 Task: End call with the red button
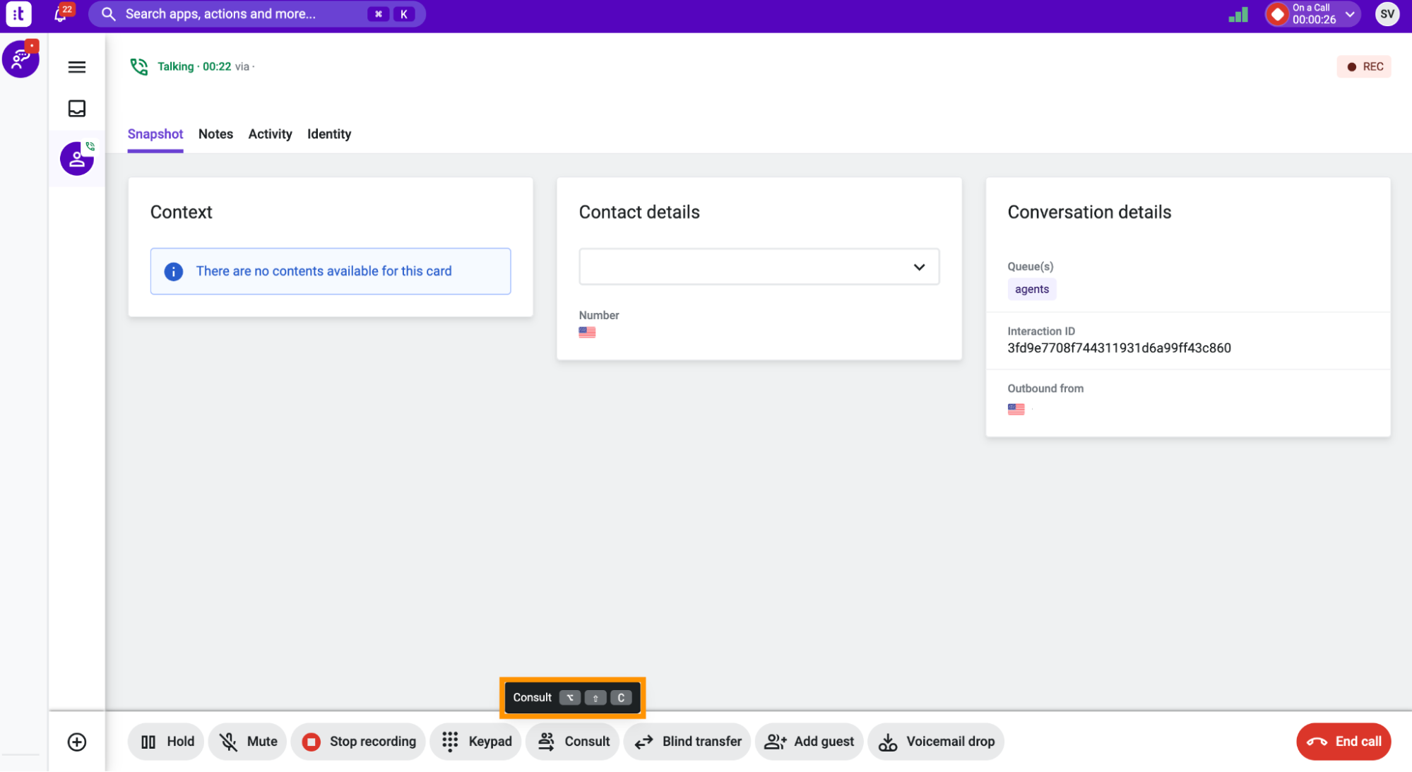point(1343,742)
